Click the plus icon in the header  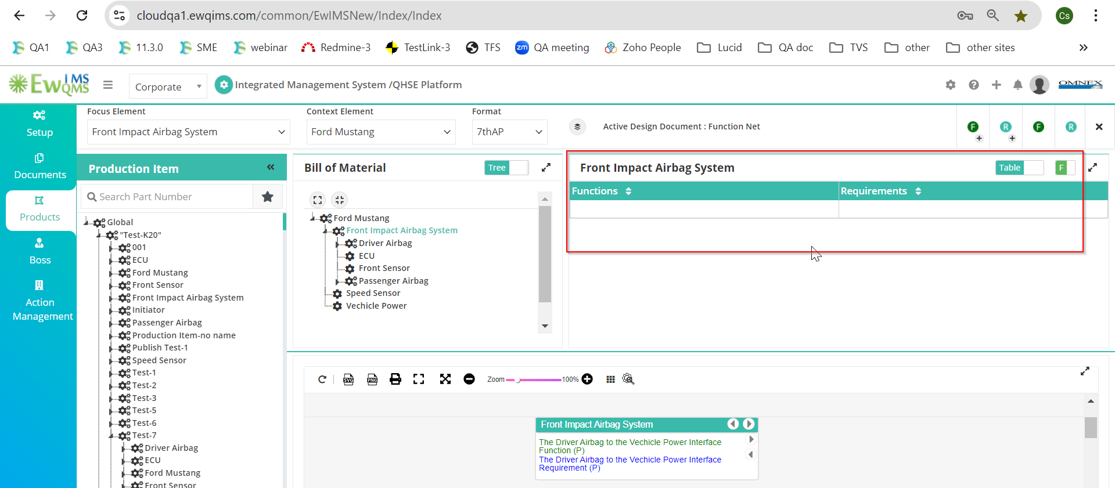[x=997, y=85]
